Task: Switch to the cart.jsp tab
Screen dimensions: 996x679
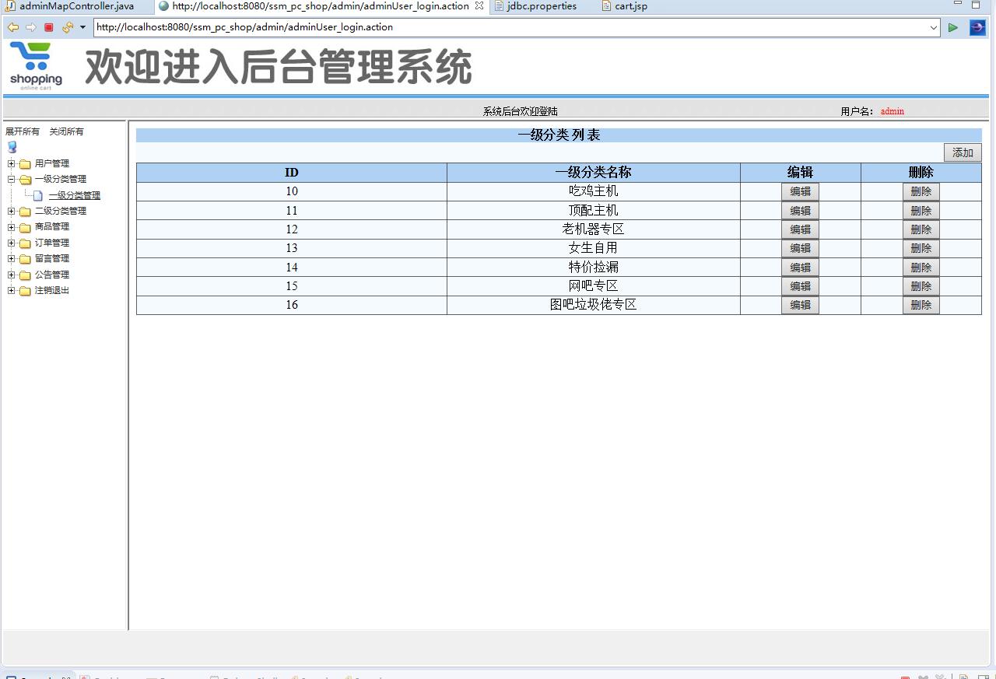Action: 627,6
